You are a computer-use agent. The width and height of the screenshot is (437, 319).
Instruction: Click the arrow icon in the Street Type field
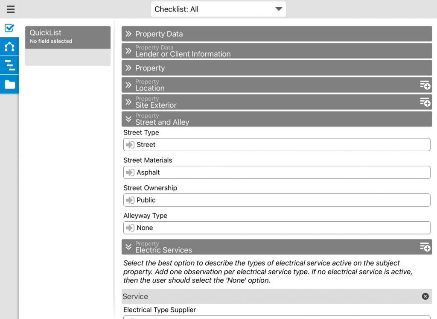pyautogui.click(x=130, y=145)
